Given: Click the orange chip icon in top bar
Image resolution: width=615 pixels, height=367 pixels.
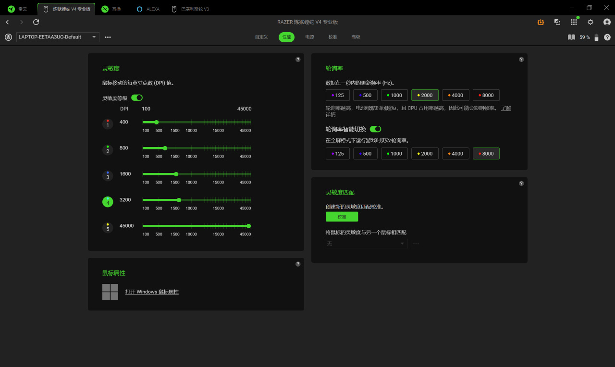Looking at the screenshot, I should [x=541, y=22].
